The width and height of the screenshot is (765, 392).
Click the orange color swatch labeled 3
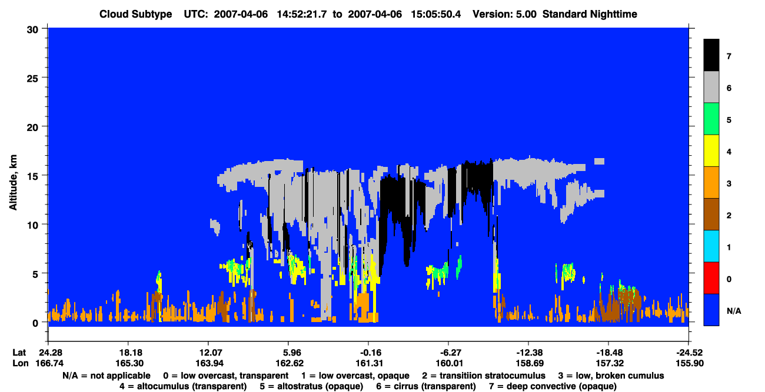711,182
